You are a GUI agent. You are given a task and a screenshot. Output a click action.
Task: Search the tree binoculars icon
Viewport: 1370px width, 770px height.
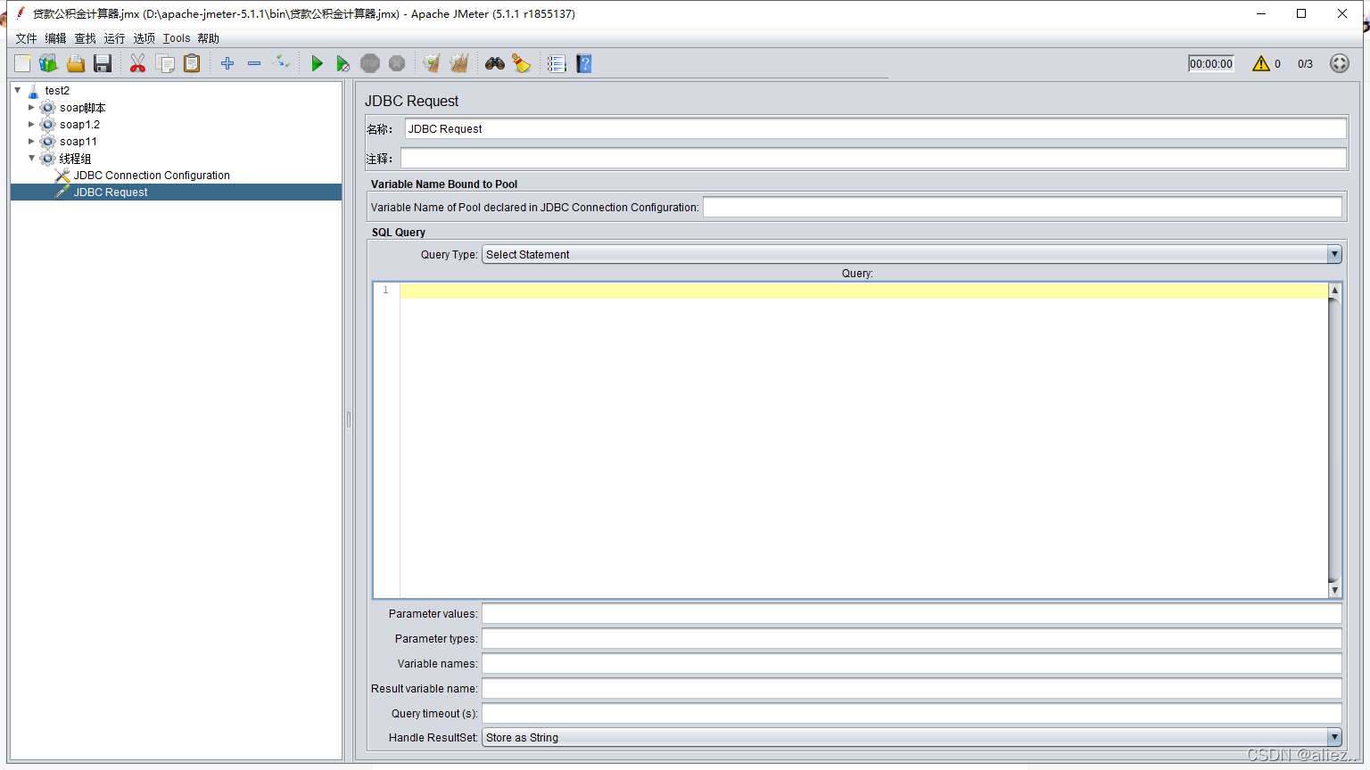point(495,63)
